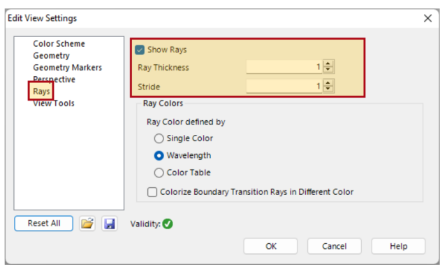Decrease Ray Thickness with down arrow
Image resolution: width=447 pixels, height=269 pixels.
pos(328,70)
